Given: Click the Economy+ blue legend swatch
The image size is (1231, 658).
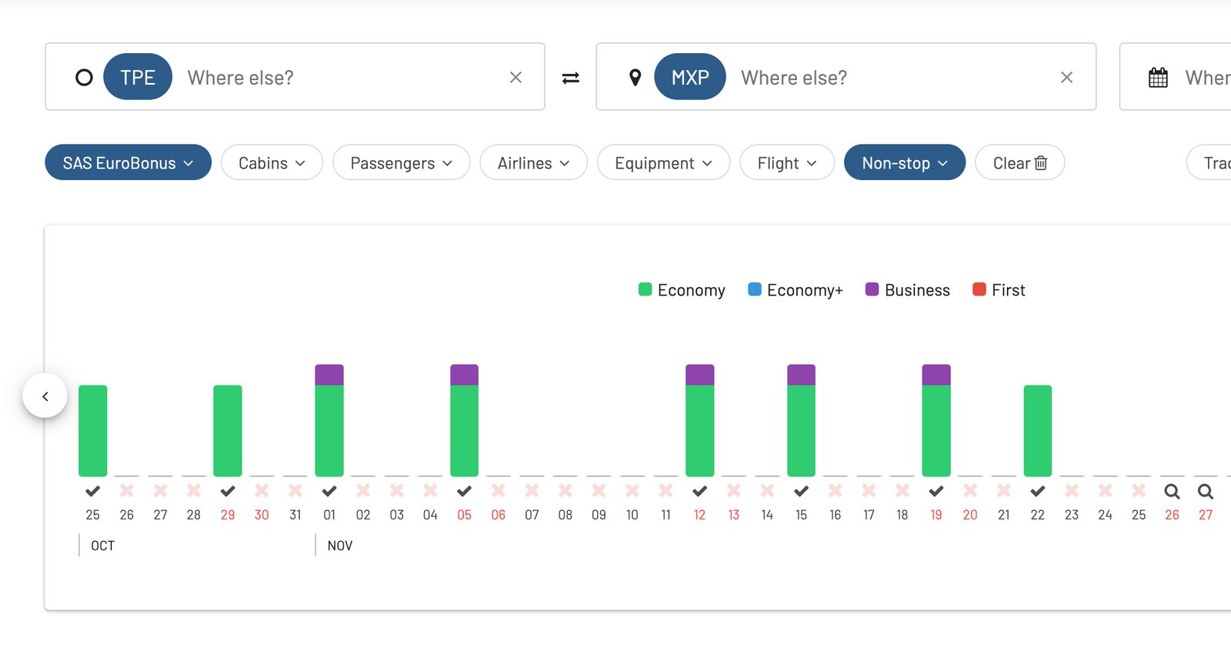Looking at the screenshot, I should pos(755,289).
